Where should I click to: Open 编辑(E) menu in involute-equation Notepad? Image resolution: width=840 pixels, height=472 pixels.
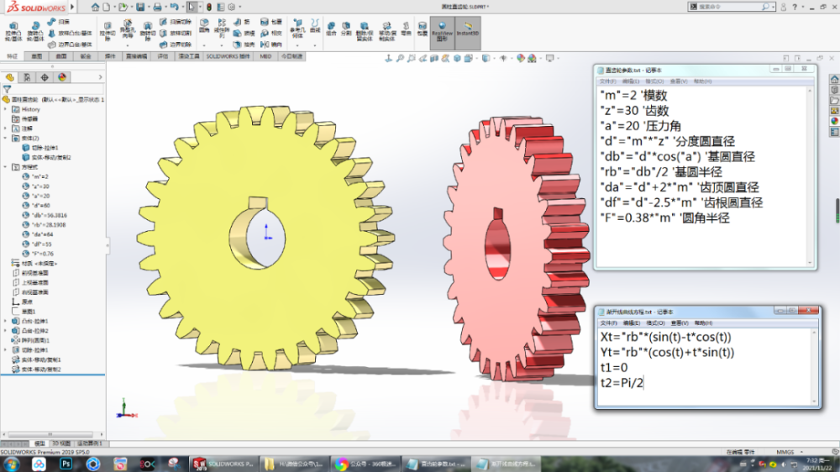tap(631, 323)
